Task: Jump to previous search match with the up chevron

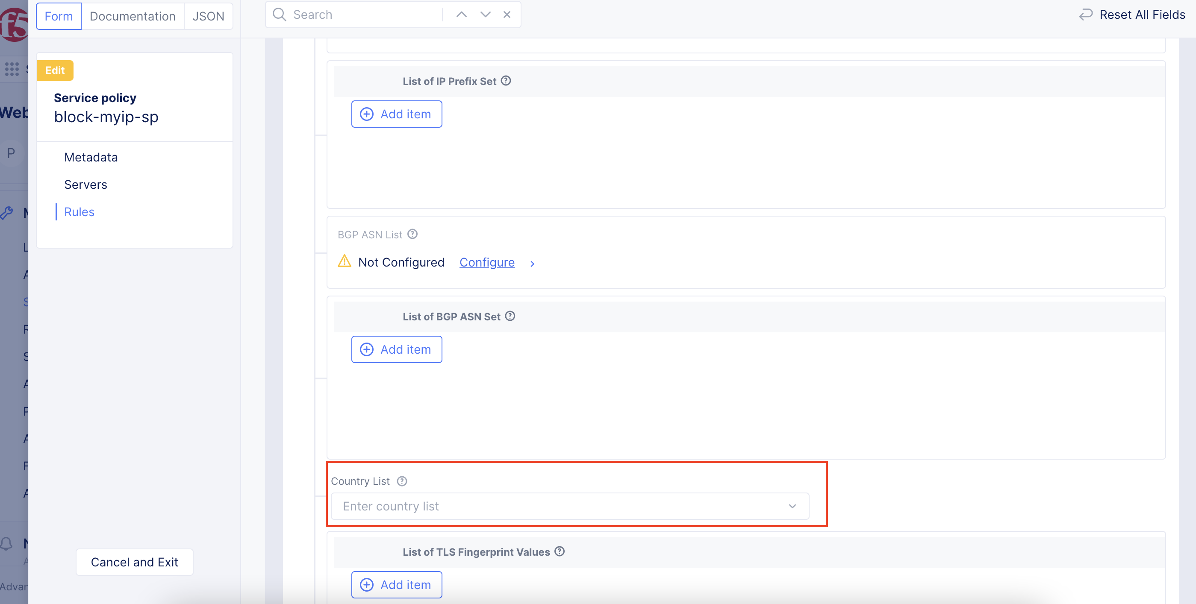Action: 461,15
